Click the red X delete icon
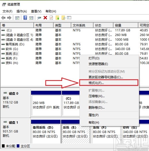 (45, 18)
